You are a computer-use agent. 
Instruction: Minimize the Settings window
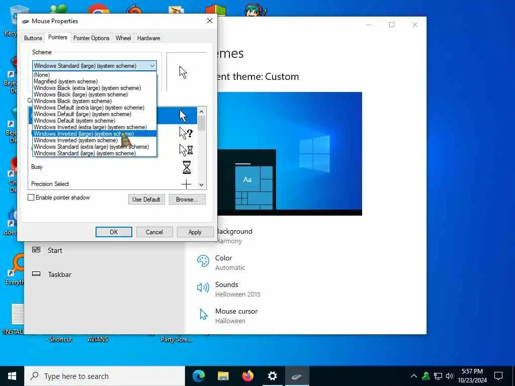(x=369, y=25)
